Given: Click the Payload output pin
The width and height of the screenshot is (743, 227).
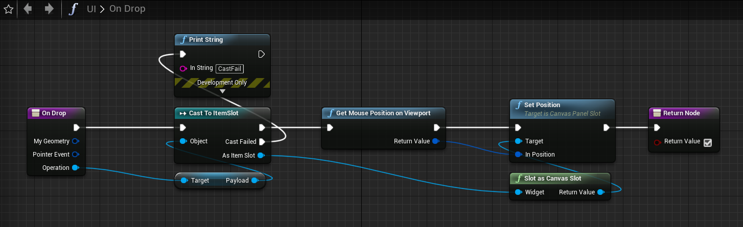Looking at the screenshot, I should point(254,180).
